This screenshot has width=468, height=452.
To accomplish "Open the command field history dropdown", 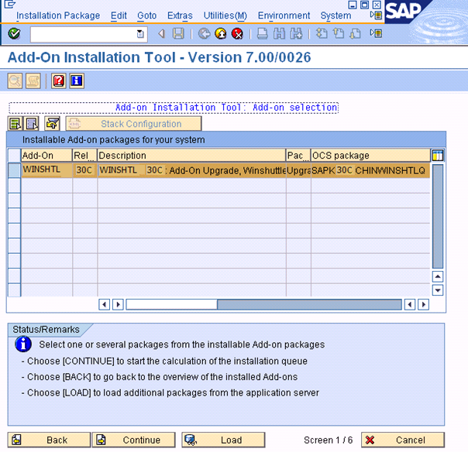I will tap(140, 33).
